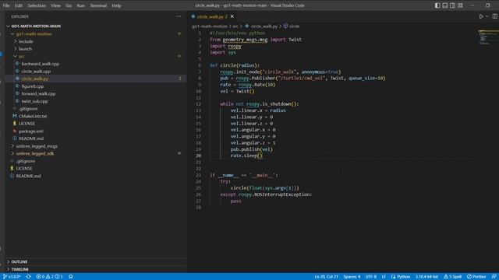Viewport: 499px width, 280px height.
Task: Open the File menu
Action: pos(6,5)
